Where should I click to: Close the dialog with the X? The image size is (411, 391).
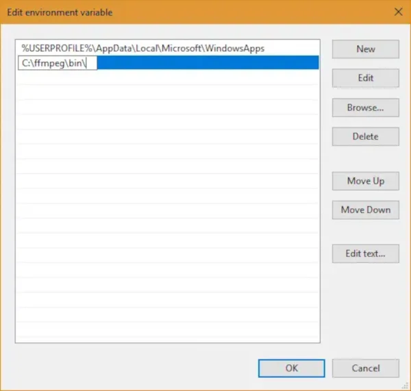(x=399, y=12)
